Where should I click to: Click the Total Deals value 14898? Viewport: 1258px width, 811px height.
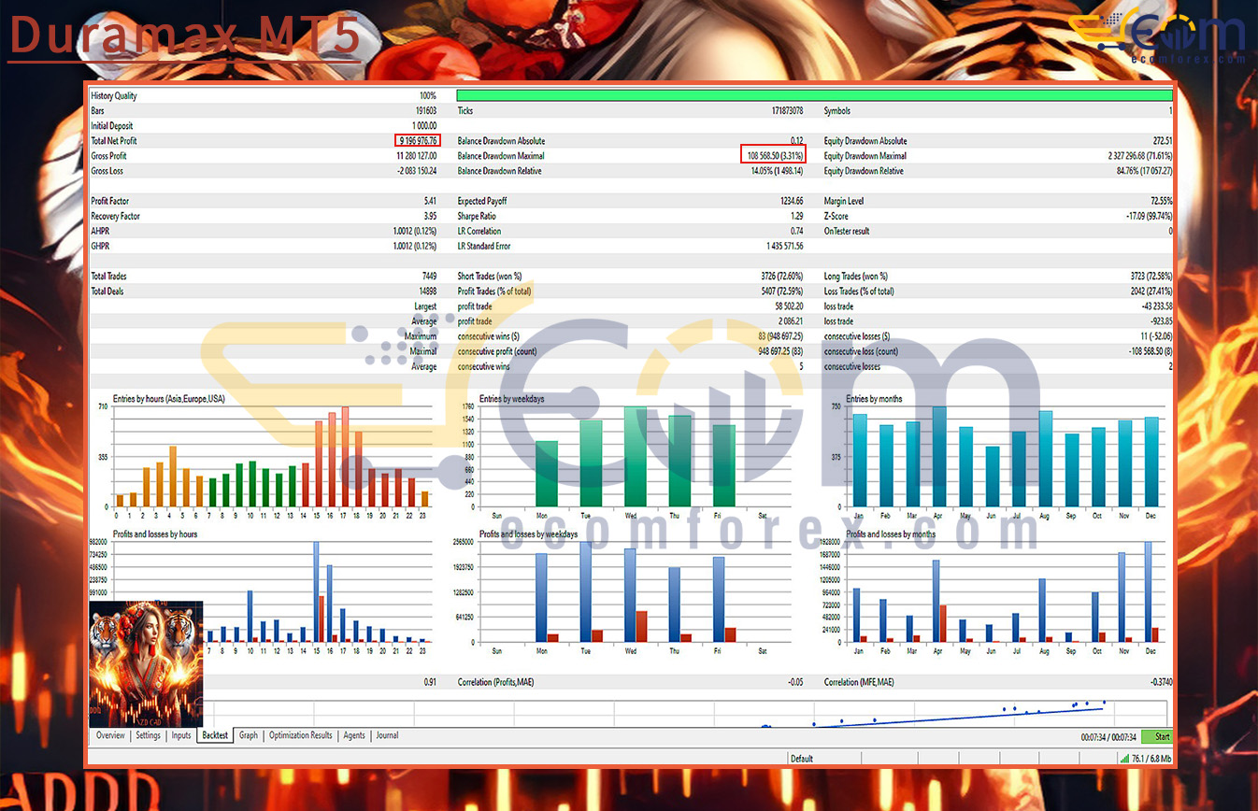pyautogui.click(x=426, y=291)
